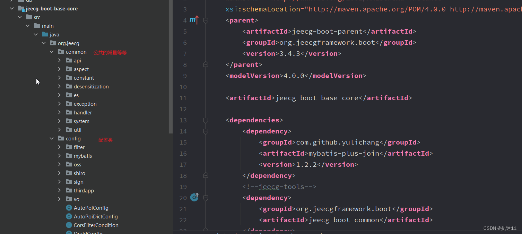522x234 pixels.
Task: Click the CorsFilterCondition class icon
Action: 69,225
